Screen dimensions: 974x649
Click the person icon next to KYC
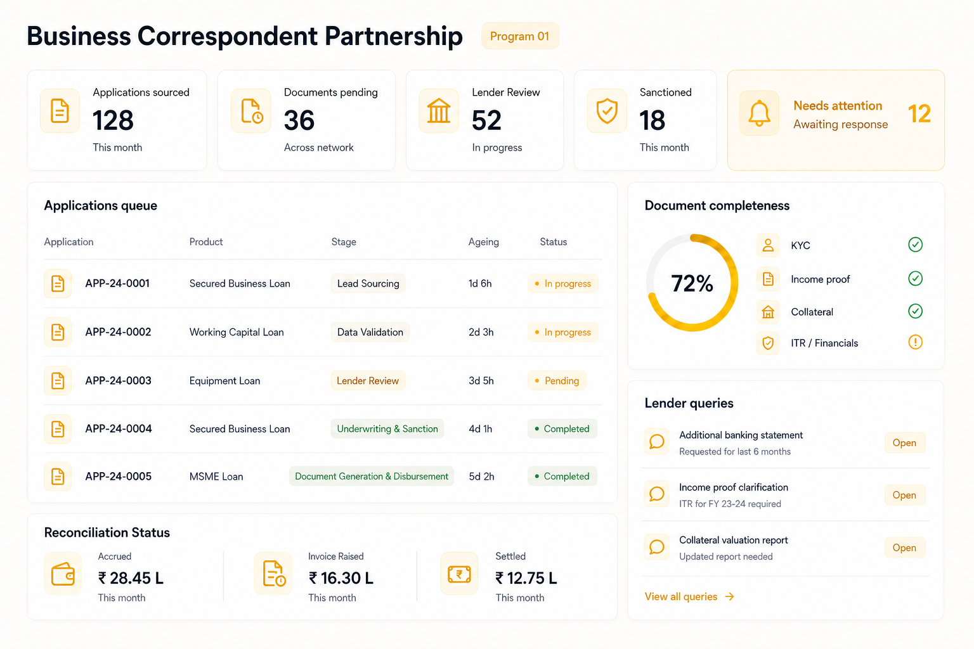pos(768,245)
